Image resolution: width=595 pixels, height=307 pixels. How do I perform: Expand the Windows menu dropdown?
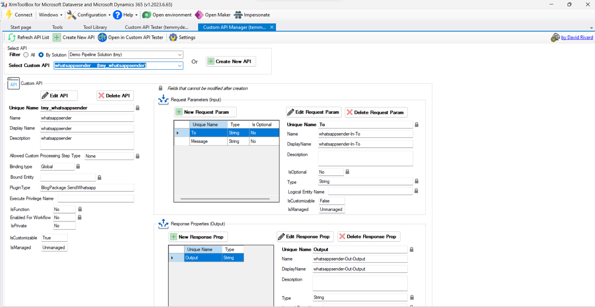click(61, 15)
